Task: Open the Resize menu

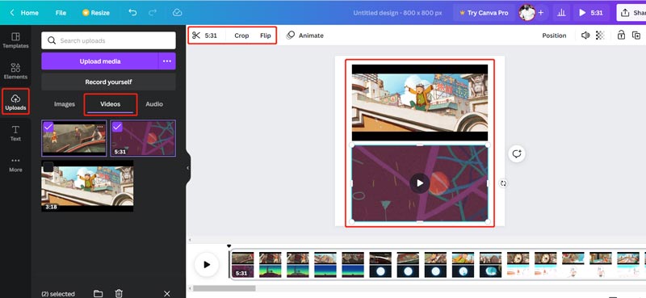Action: point(96,13)
